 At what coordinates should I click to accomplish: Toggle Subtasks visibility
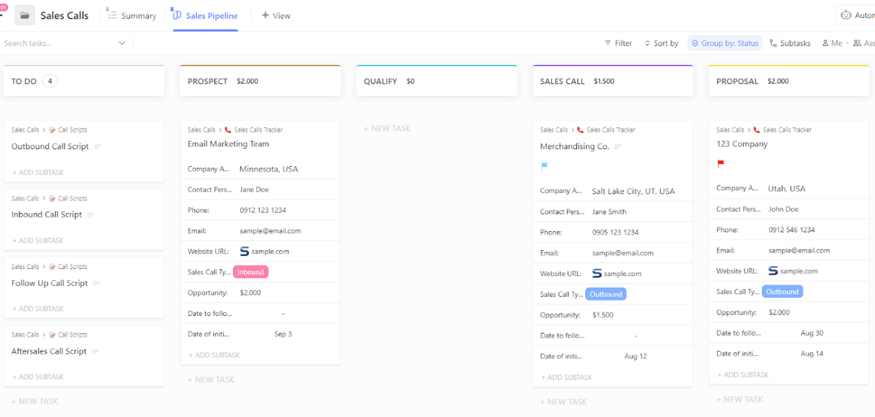coord(789,42)
